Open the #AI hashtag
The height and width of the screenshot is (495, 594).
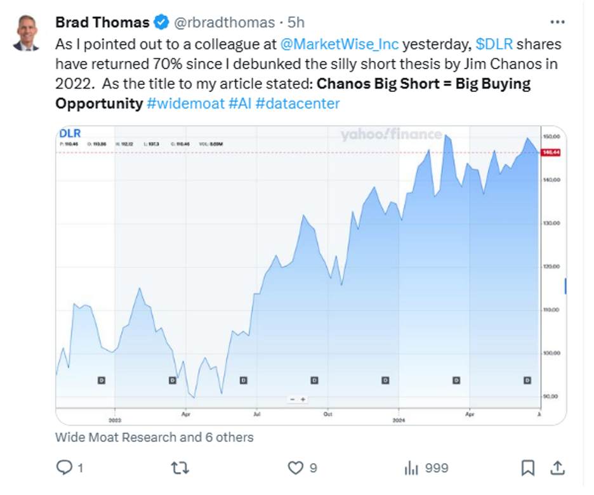(240, 103)
